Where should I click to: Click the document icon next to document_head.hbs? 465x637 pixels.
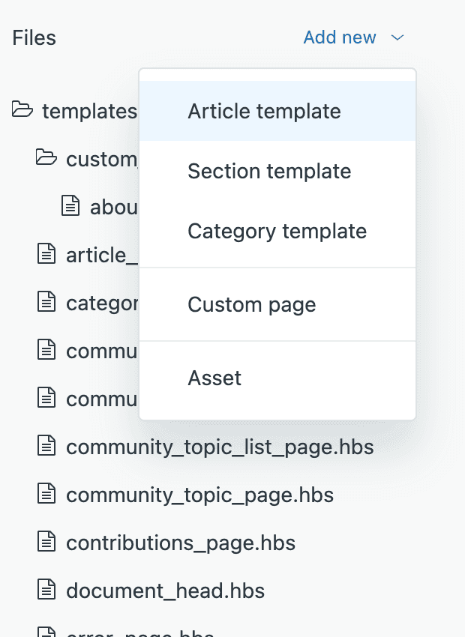coord(46,590)
